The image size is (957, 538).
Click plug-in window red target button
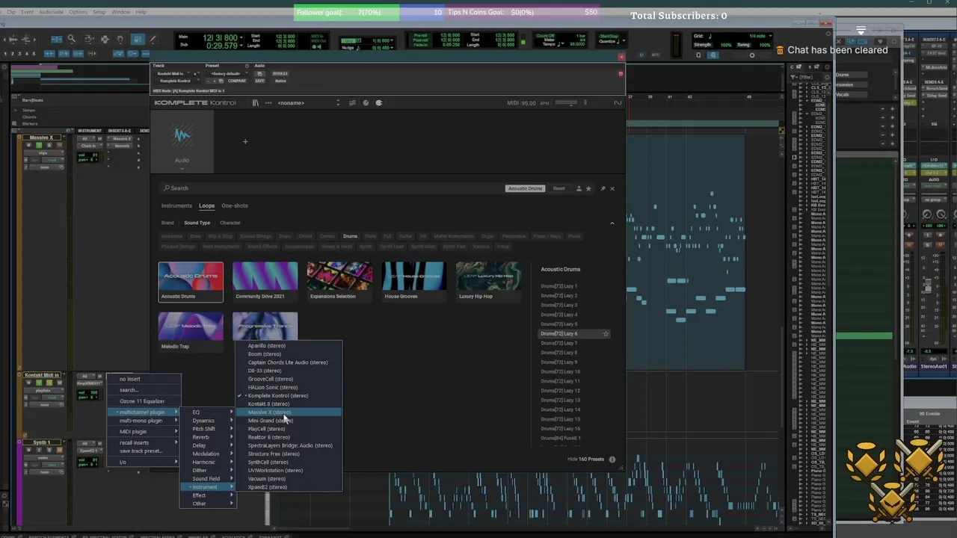(621, 74)
